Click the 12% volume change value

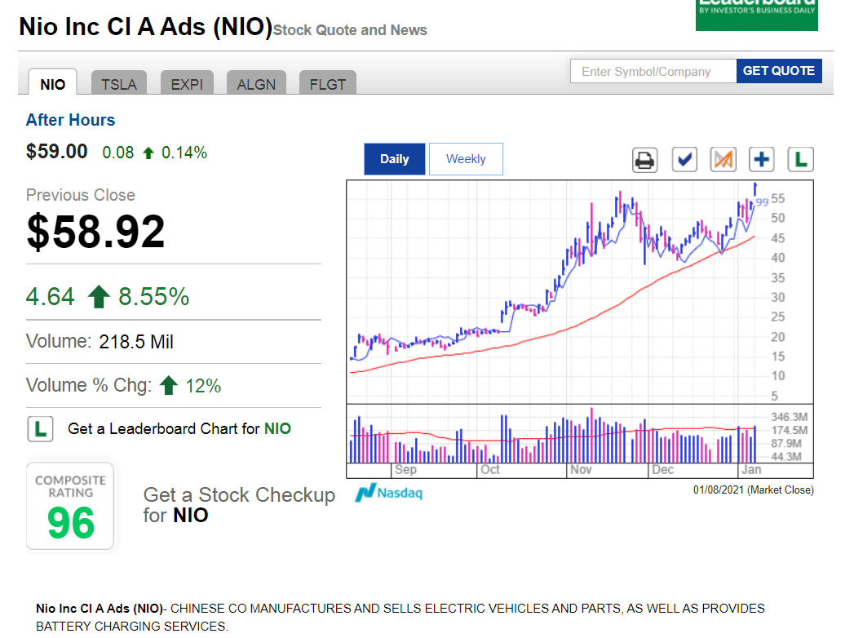(x=203, y=386)
